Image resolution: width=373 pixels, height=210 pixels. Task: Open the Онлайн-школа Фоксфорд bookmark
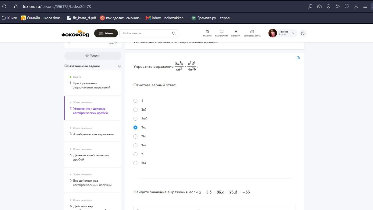[x=42, y=18]
